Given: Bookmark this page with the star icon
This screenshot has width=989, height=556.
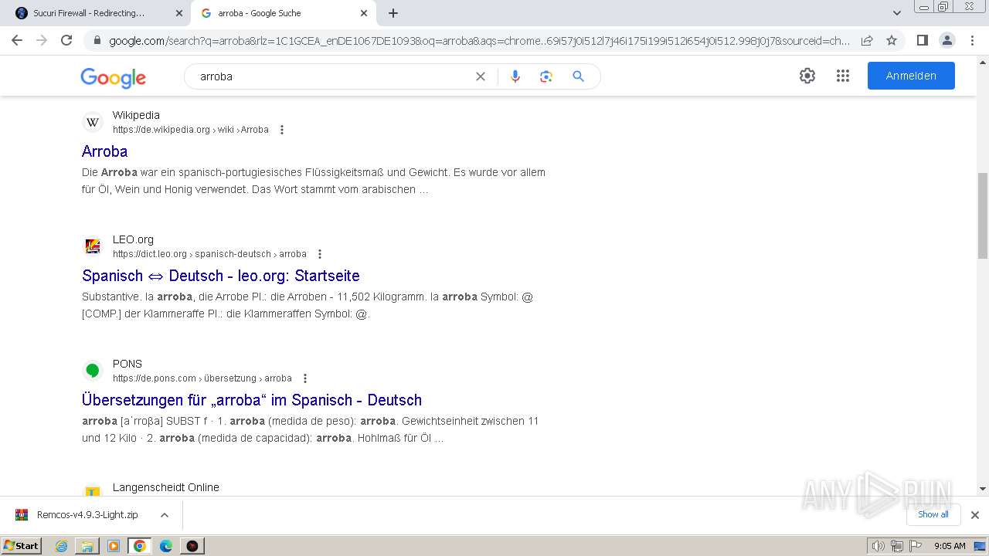Looking at the screenshot, I should (892, 40).
